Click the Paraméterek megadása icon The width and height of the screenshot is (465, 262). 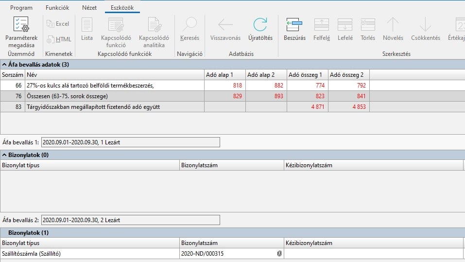point(21,25)
